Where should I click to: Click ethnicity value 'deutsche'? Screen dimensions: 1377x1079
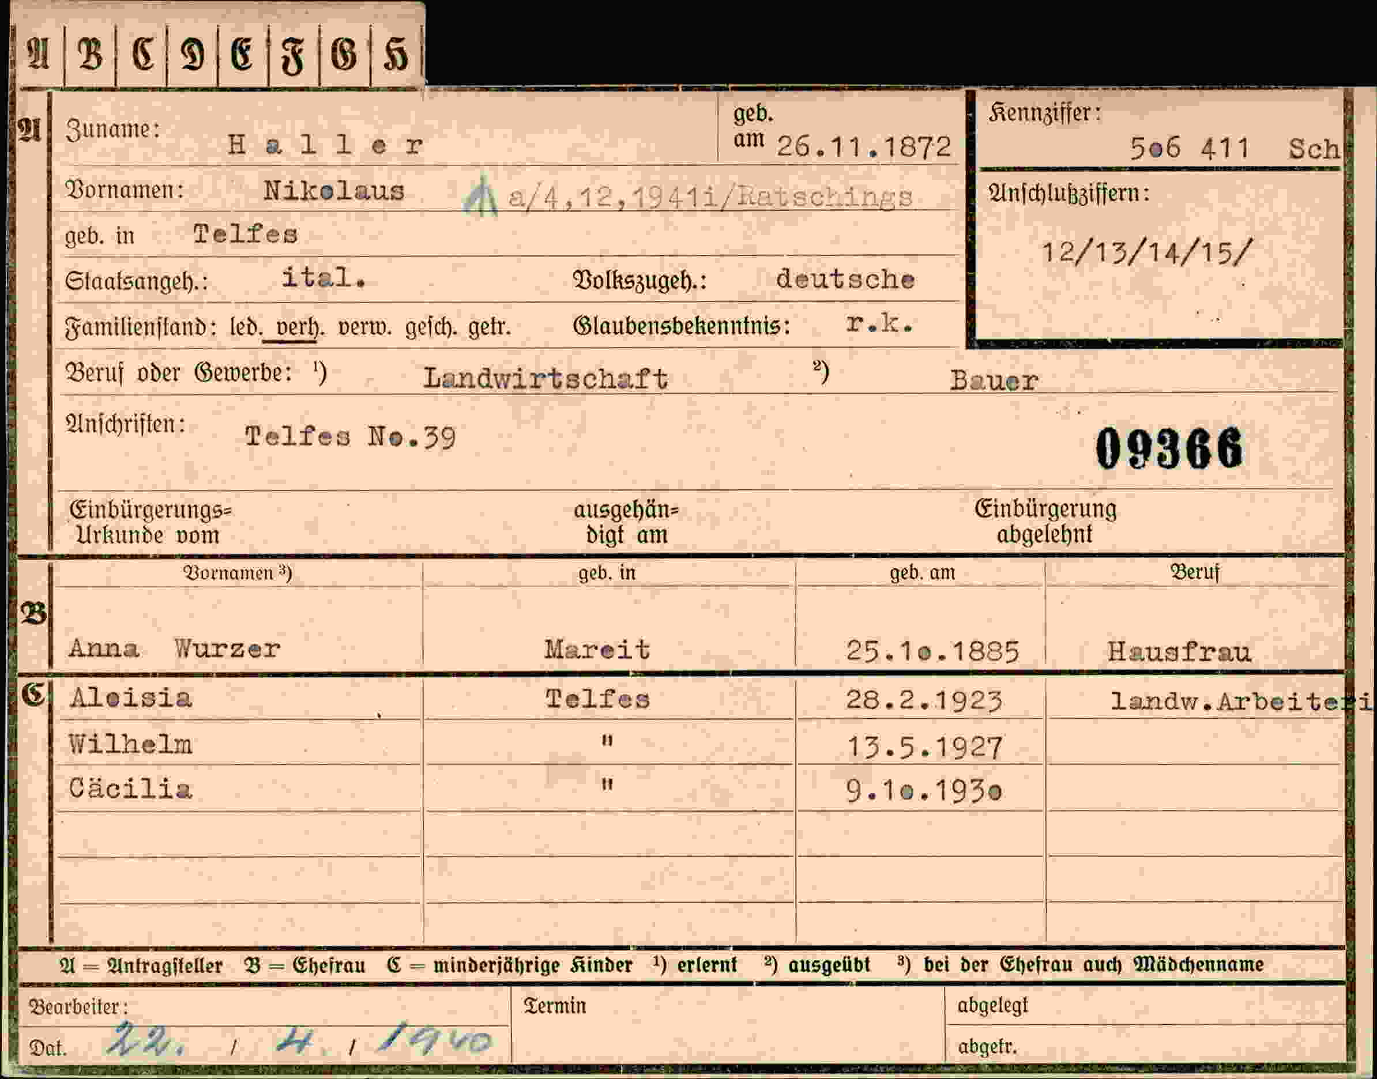click(845, 278)
